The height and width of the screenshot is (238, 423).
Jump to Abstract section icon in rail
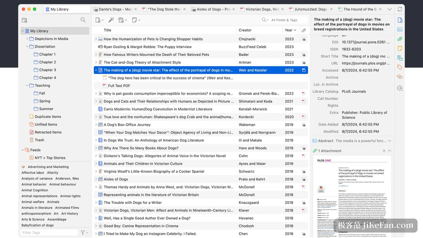(x=400, y=30)
